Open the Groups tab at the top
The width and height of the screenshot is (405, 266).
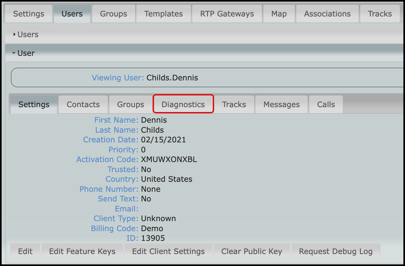(x=113, y=14)
